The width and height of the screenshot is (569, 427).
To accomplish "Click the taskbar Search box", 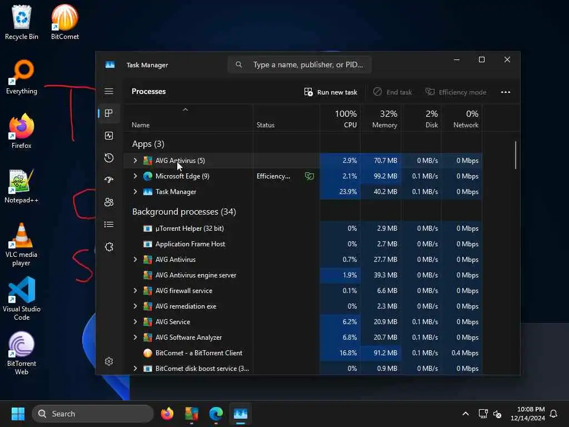I will 93,414.
